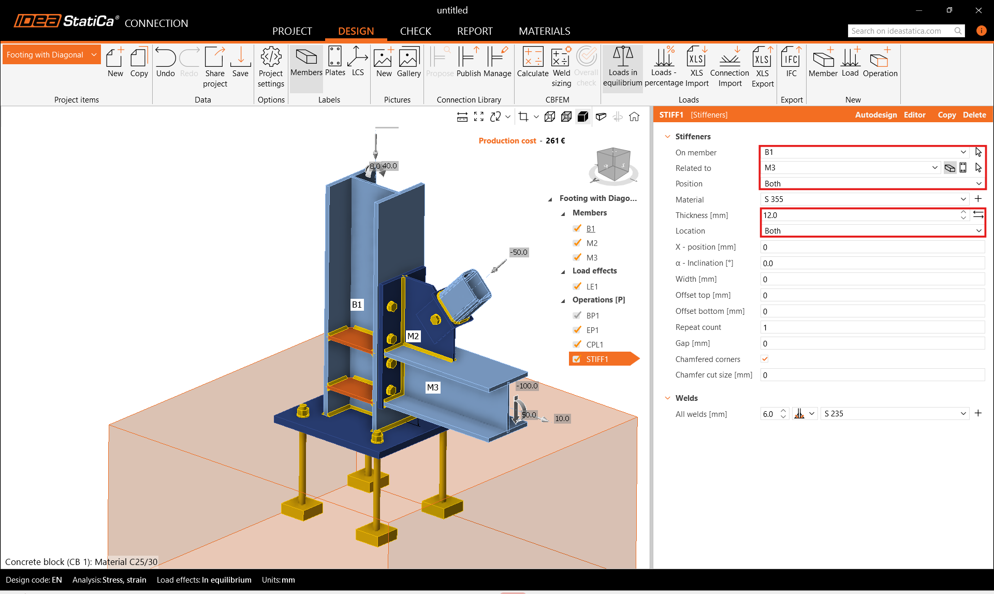Toggle the CPL1 operation checkbox

tap(577, 344)
